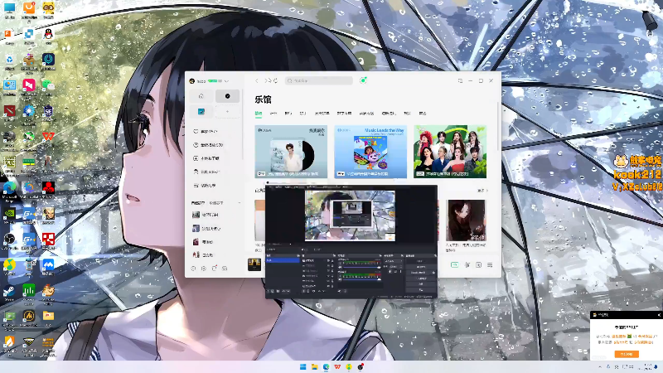Select the This PC desktop icon
Viewport: 663px width, 373px height.
point(9,9)
